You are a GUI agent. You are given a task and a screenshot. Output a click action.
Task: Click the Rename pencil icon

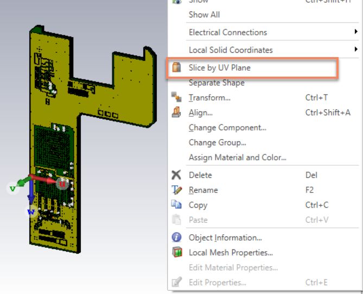click(177, 190)
